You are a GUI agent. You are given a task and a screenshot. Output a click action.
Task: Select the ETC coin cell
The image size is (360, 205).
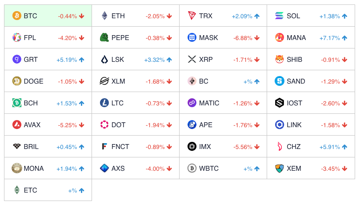tap(48, 190)
